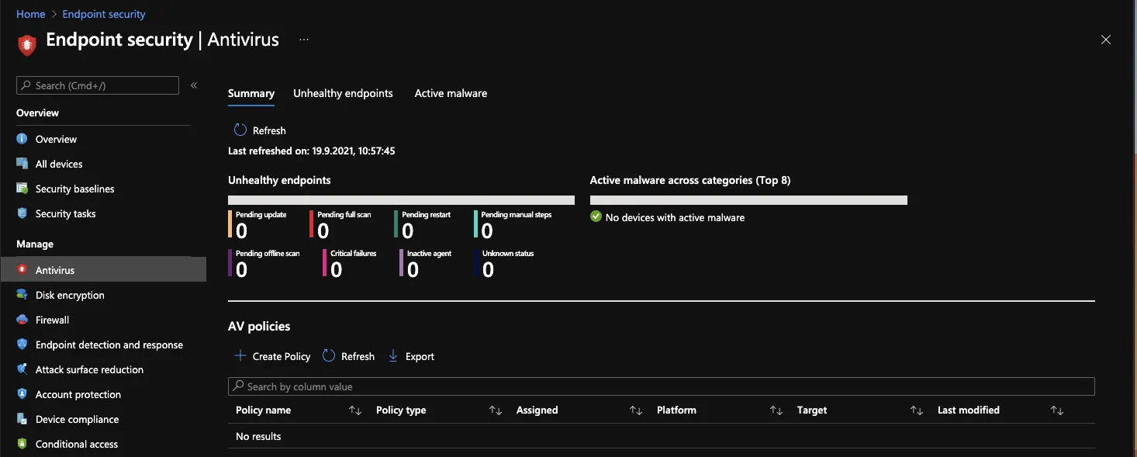Focus the sidebar Search (Cmd+/) field

click(x=98, y=85)
